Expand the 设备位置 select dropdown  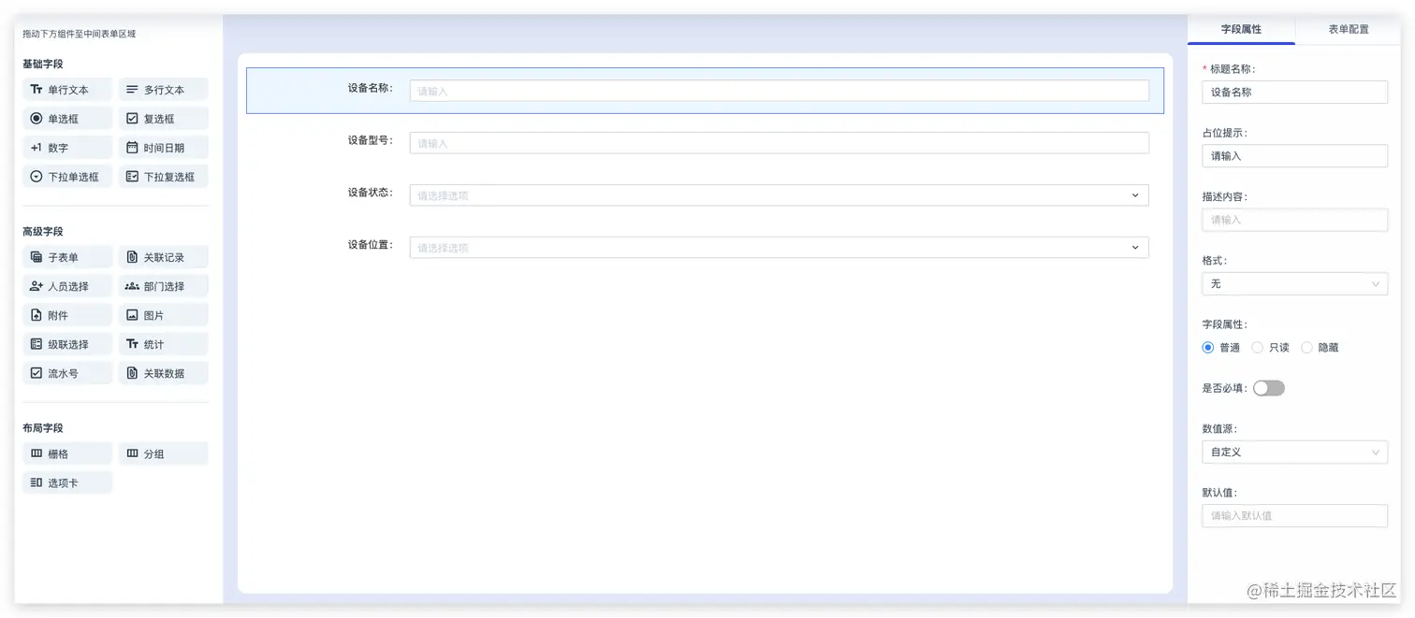tap(779, 248)
